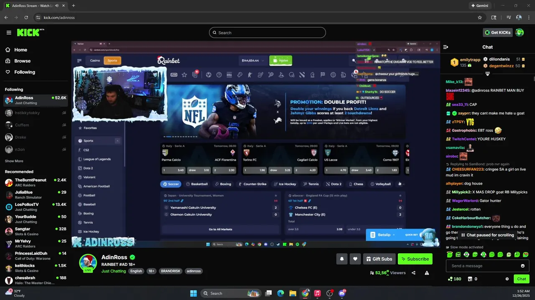The image size is (535, 300).
Task: Select AdinRoss in the Following list
Action: 36,100
